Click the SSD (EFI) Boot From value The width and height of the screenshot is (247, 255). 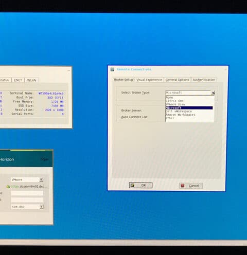point(56,98)
